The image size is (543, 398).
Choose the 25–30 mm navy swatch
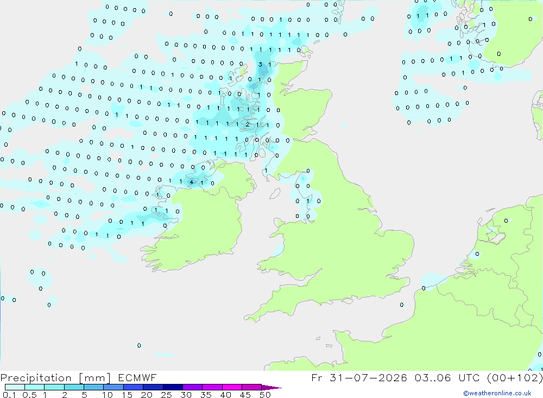pos(173,387)
